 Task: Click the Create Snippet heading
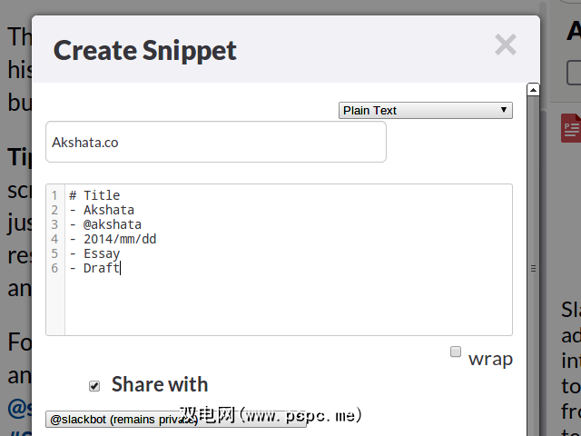coord(145,50)
